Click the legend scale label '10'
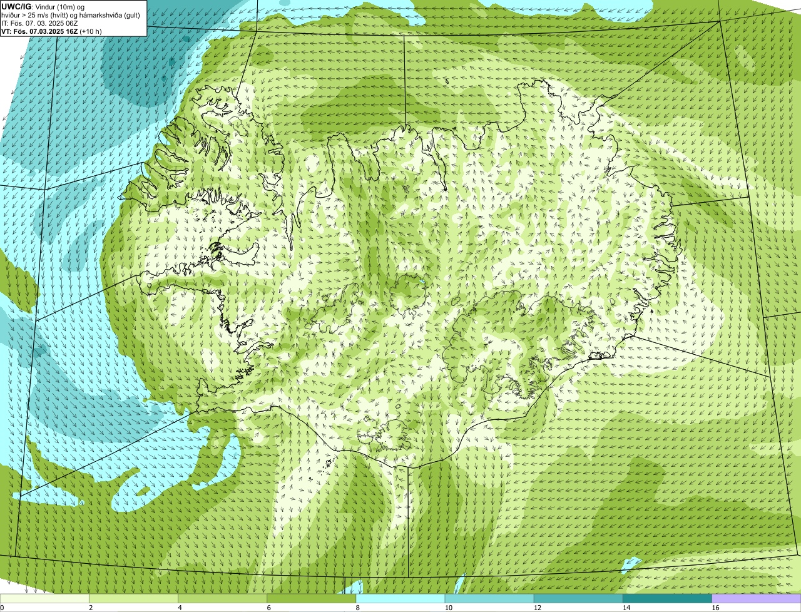The width and height of the screenshot is (801, 612). tap(449, 608)
